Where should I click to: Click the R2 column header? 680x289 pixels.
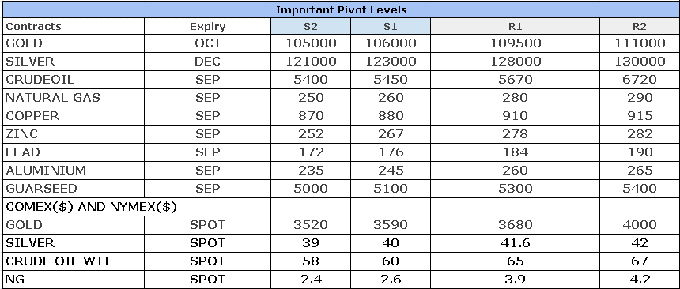[x=640, y=26]
